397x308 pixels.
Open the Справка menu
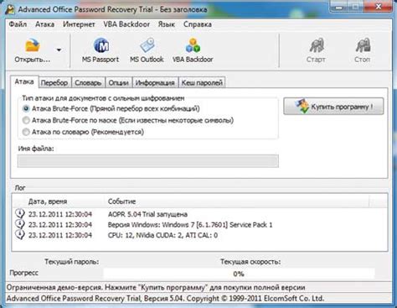click(x=198, y=24)
